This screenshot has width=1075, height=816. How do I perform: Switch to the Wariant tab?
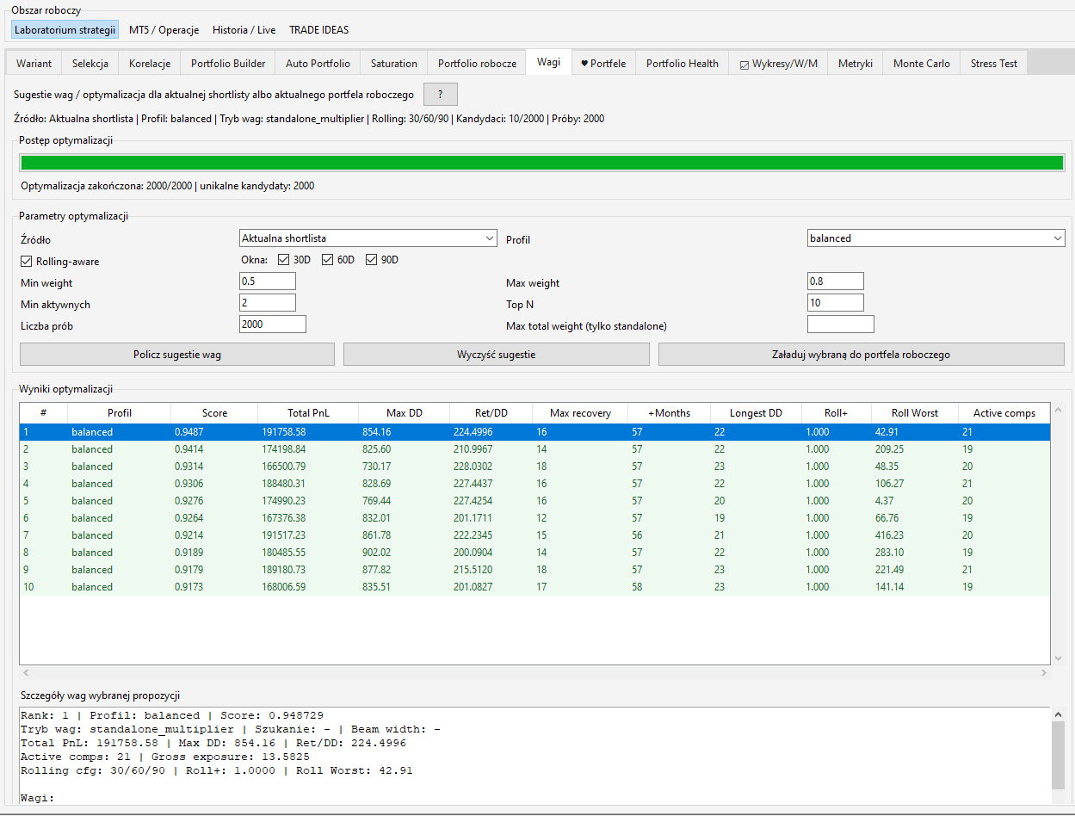pyautogui.click(x=34, y=63)
